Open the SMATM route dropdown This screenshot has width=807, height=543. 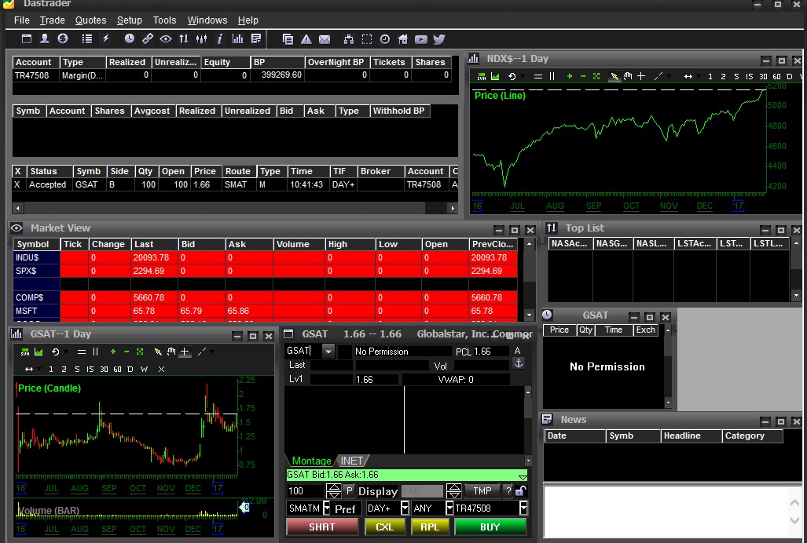pos(327,508)
